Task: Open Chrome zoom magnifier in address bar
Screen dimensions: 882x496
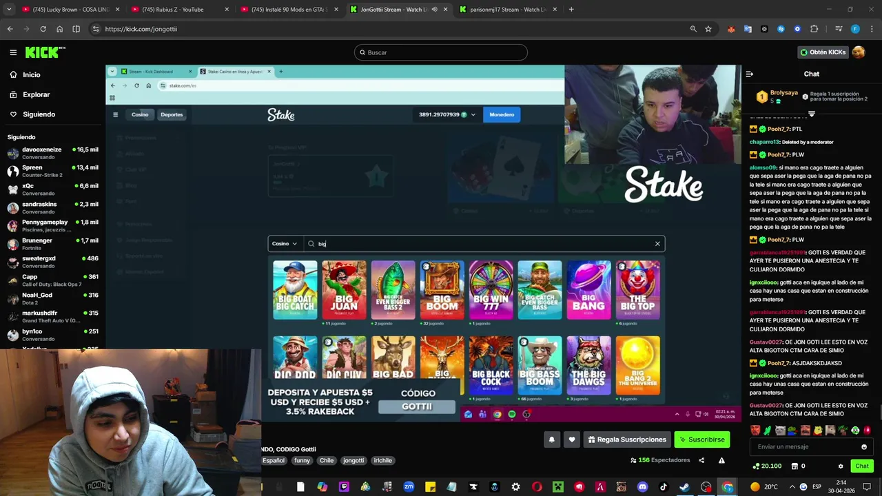Action: coord(693,29)
